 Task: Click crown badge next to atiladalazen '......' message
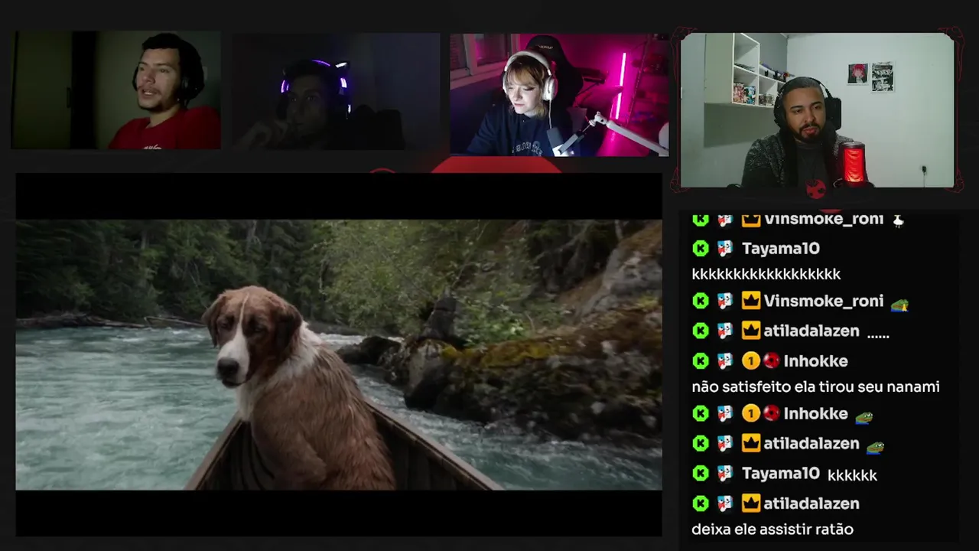click(751, 331)
